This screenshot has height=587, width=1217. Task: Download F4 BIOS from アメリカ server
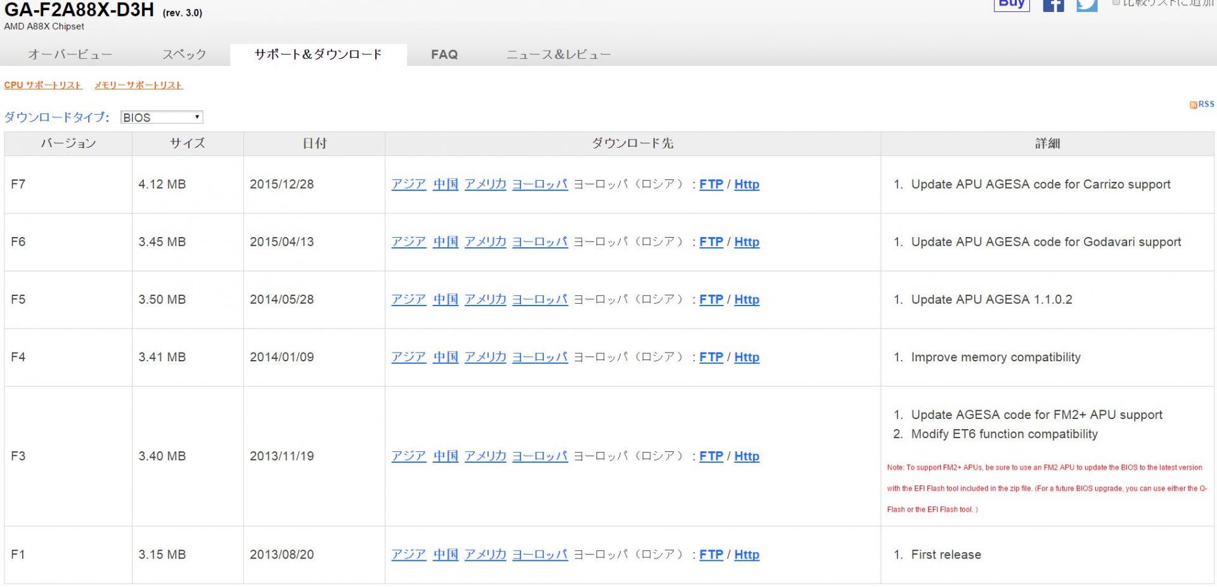click(x=486, y=358)
